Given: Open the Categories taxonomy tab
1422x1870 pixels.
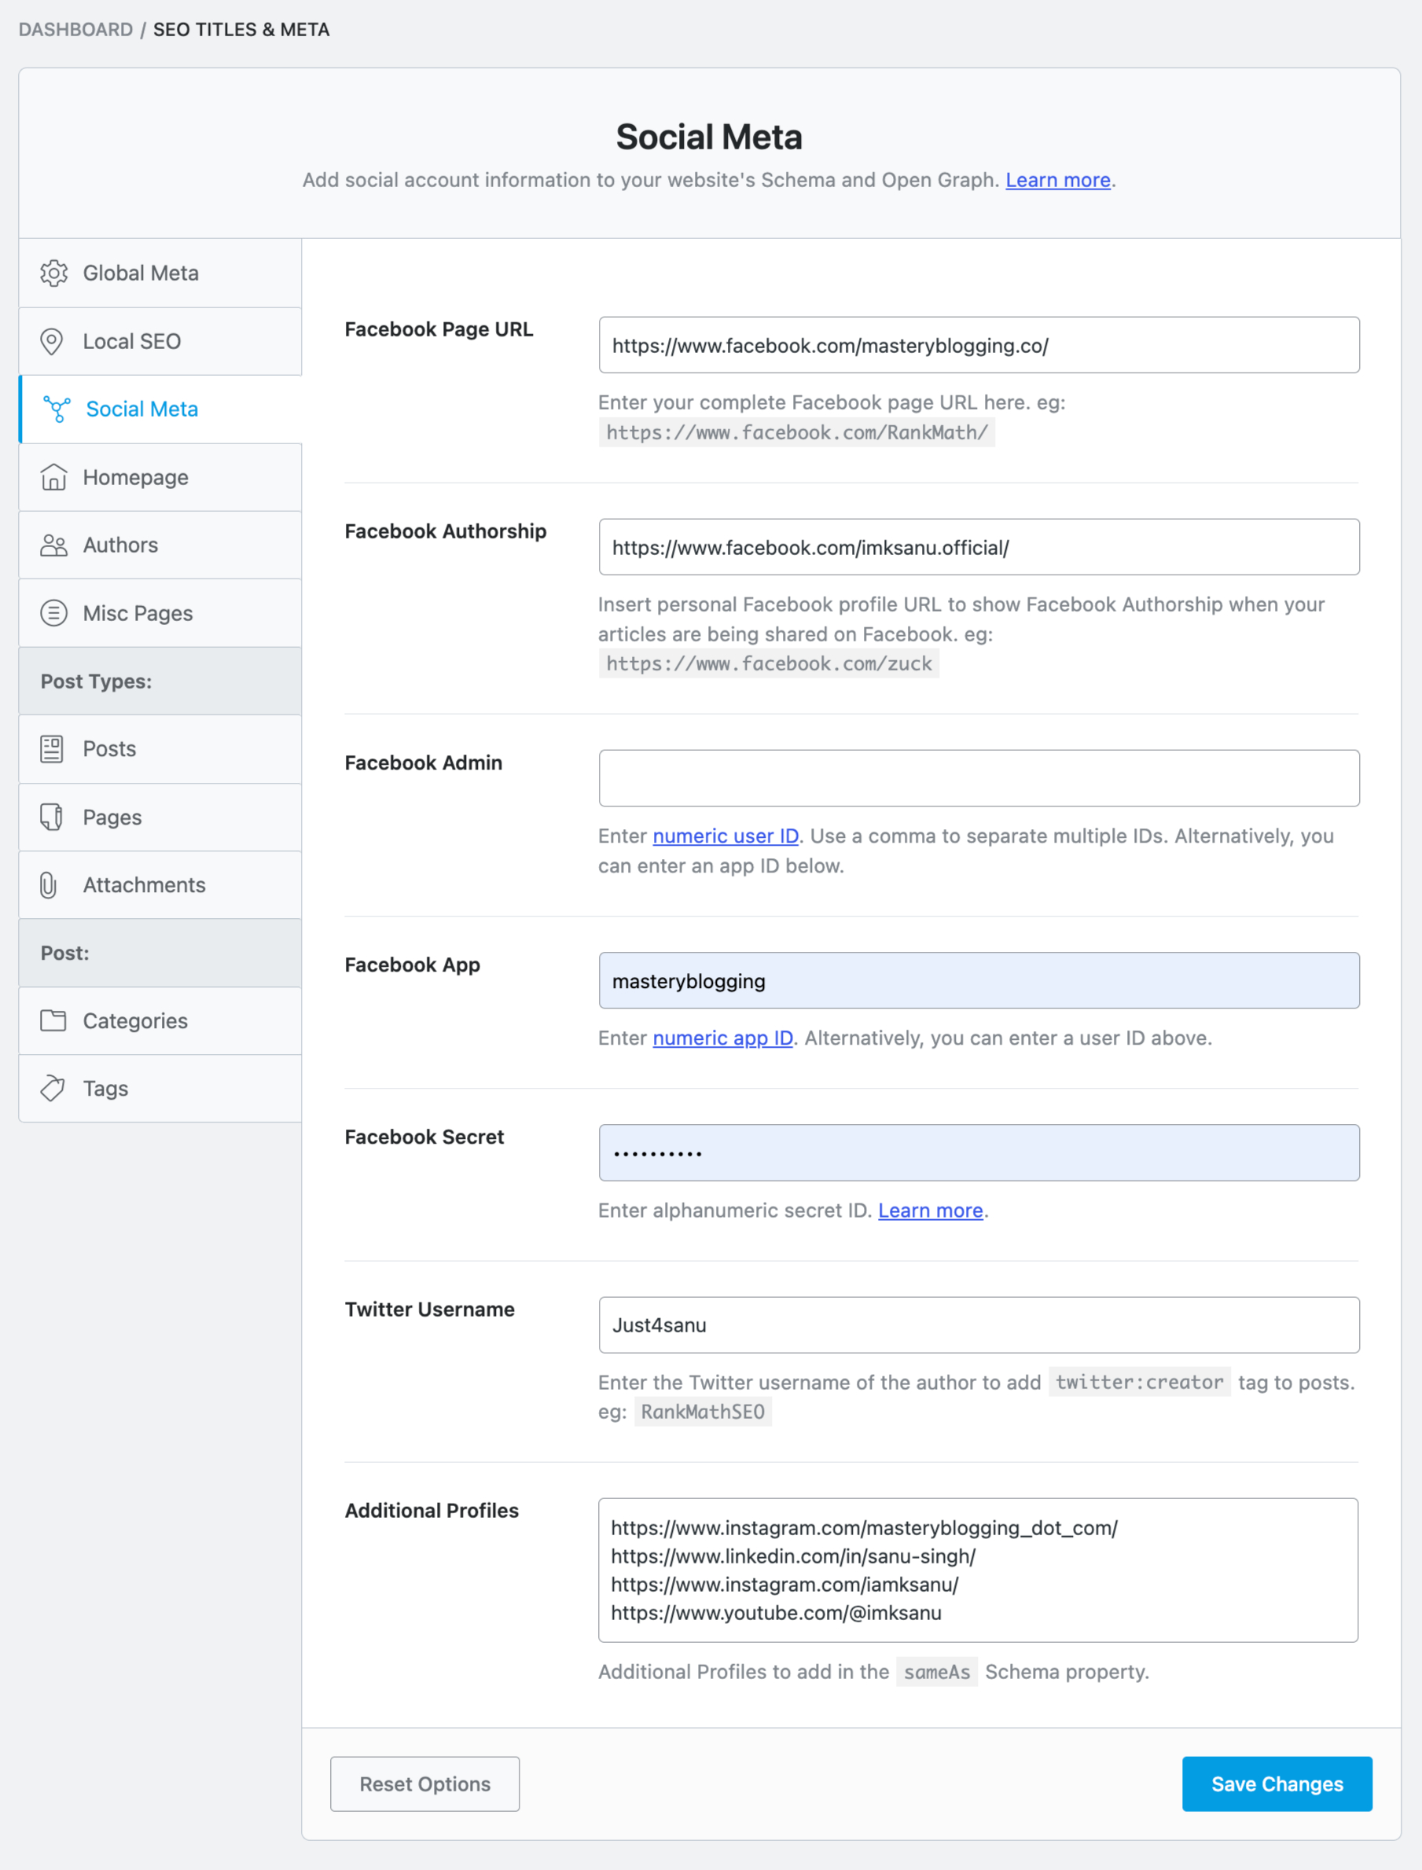Looking at the screenshot, I should coord(160,1020).
